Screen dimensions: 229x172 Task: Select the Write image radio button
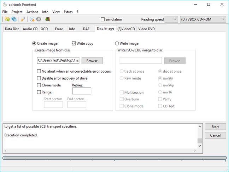point(117,43)
